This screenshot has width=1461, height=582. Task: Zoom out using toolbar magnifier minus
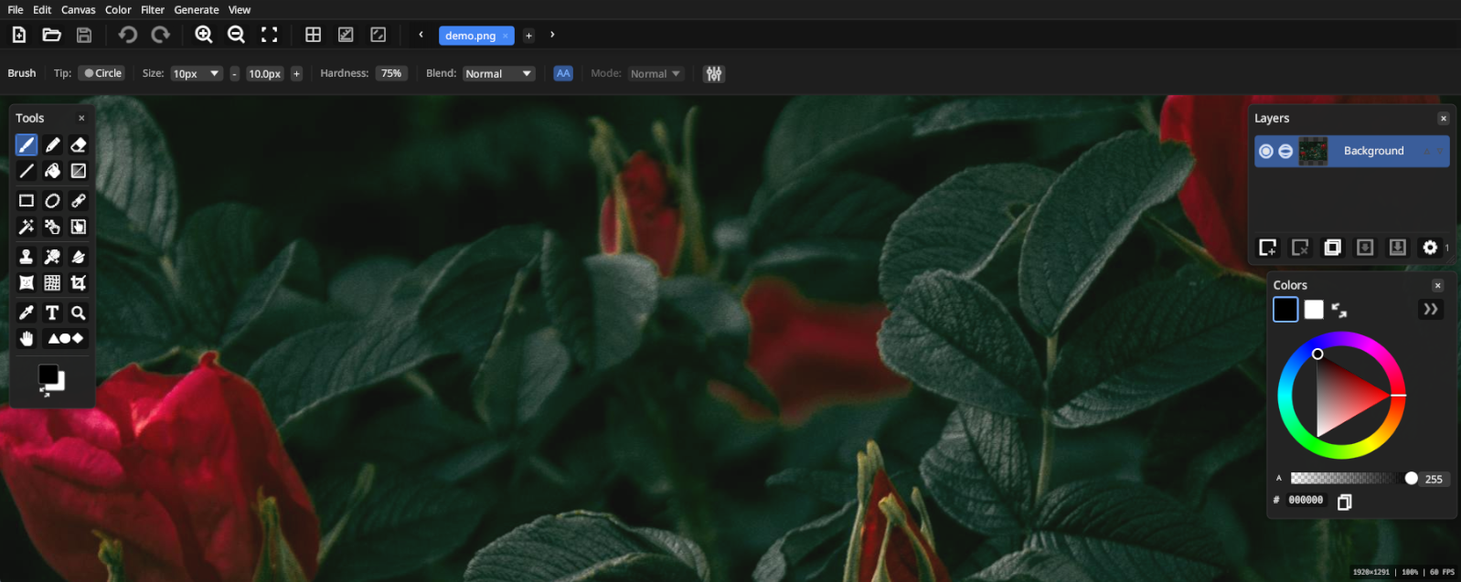236,35
